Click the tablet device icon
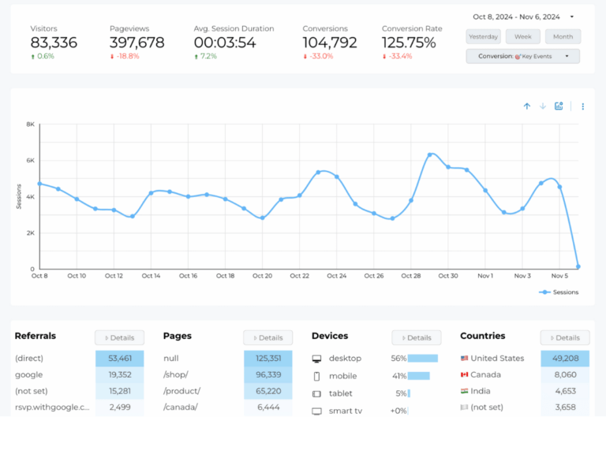606x465 pixels. click(316, 393)
